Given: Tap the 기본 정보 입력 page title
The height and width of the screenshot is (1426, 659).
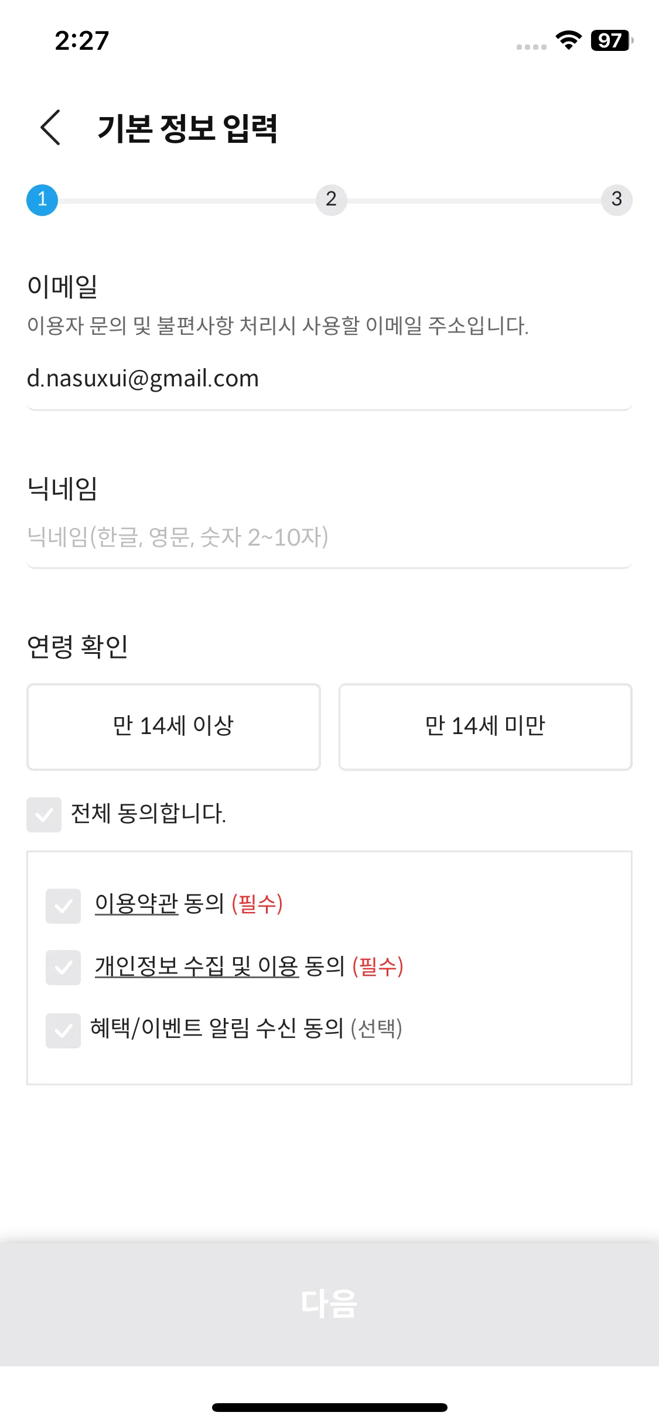Looking at the screenshot, I should point(187,128).
